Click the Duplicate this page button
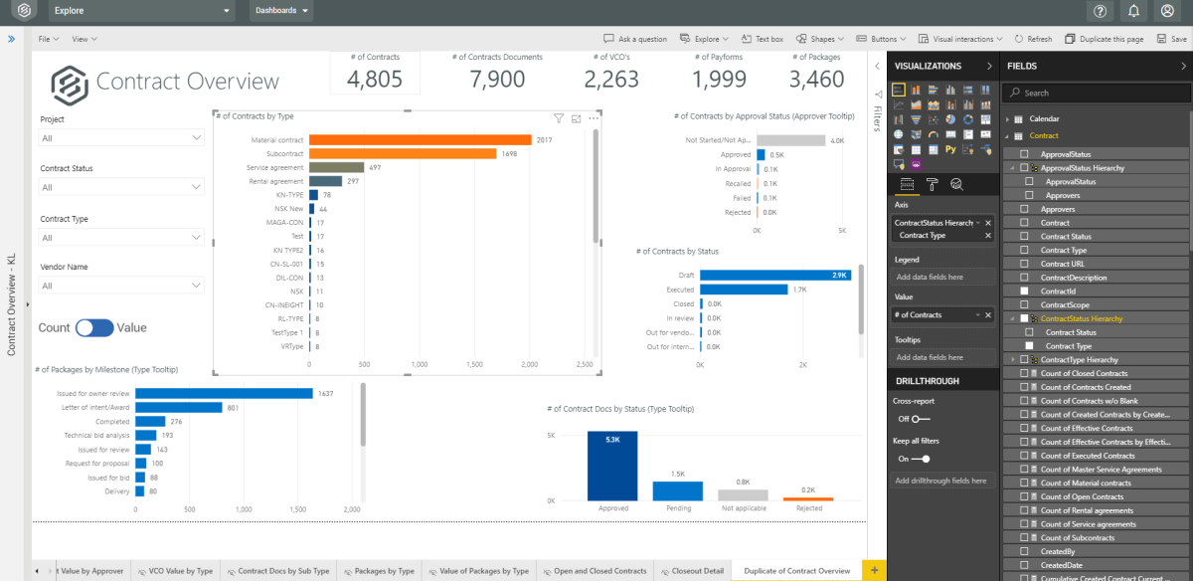Viewport: 1193px width, 581px height. (x=1105, y=39)
